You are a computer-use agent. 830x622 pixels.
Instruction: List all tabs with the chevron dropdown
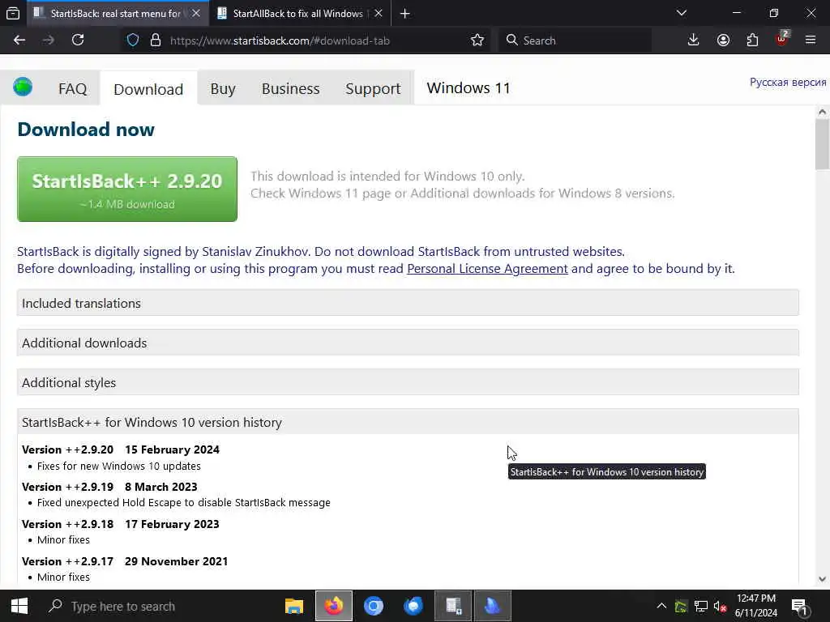click(x=681, y=13)
